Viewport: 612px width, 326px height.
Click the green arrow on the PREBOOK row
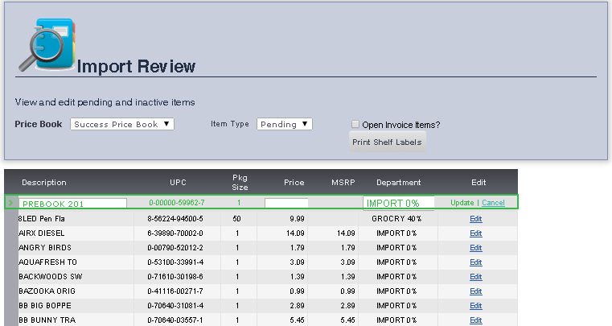point(10,203)
